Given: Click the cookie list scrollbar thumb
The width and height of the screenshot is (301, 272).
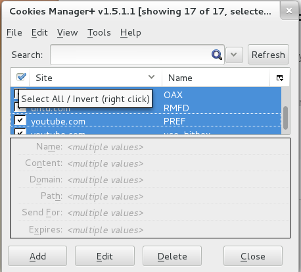Looking at the screenshot, I should pyautogui.click(x=285, y=118).
